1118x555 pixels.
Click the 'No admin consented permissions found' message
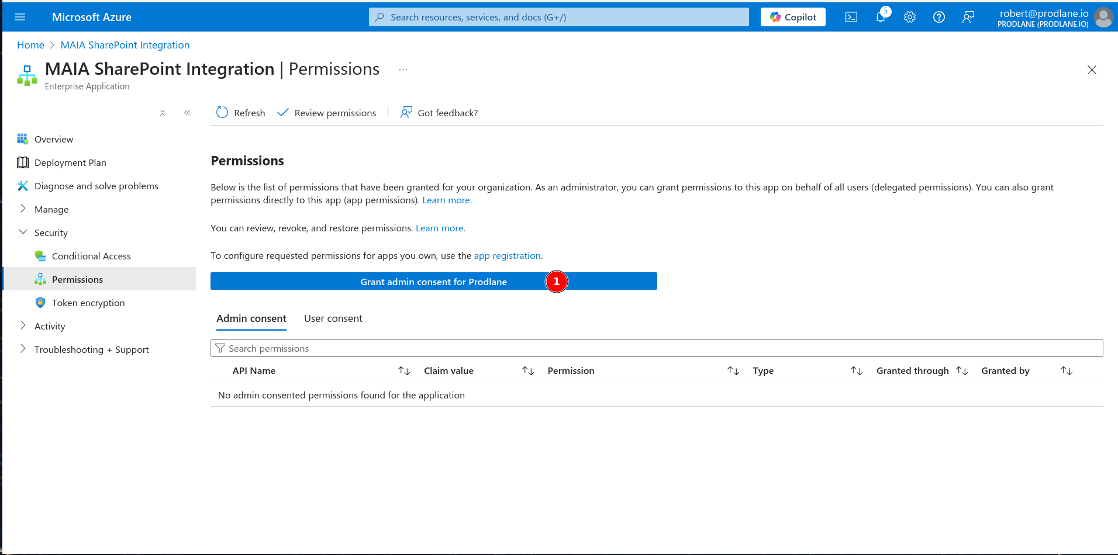(x=341, y=396)
